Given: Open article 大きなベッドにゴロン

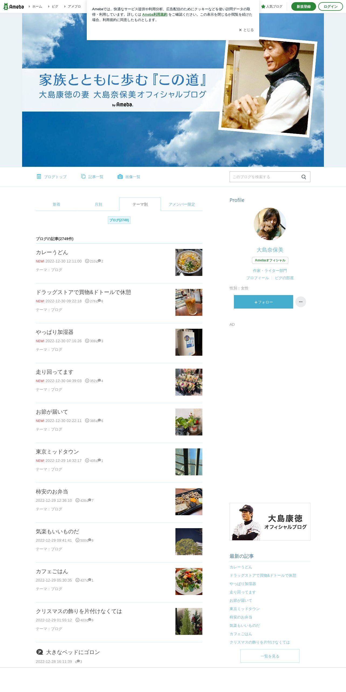Looking at the screenshot, I should click(x=73, y=652).
